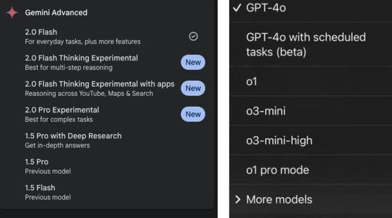Select GPT-4o with scheduled tasks (beta)
Viewport: 392px width, 218px height.
[311, 45]
